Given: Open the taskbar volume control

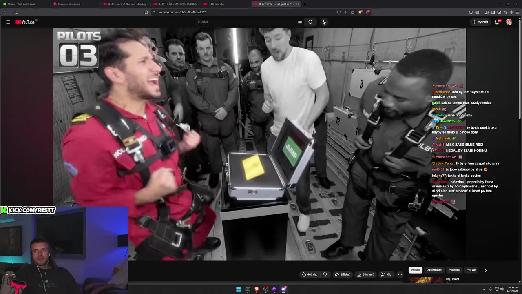Looking at the screenshot, I should [502, 289].
